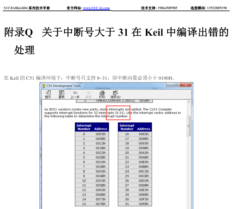Select address cell 0043h
The width and height of the screenshot is (232, 209).
(101, 171)
